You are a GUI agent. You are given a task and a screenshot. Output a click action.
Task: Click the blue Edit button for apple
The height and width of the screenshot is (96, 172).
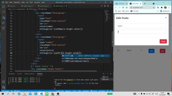151,51
